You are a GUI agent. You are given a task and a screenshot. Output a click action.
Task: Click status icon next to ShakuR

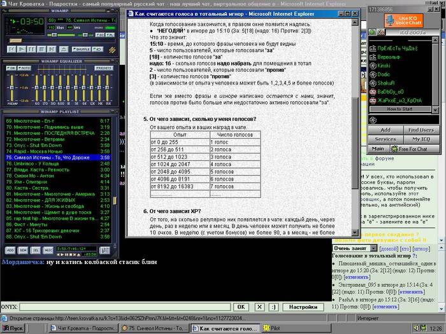coord(373,83)
